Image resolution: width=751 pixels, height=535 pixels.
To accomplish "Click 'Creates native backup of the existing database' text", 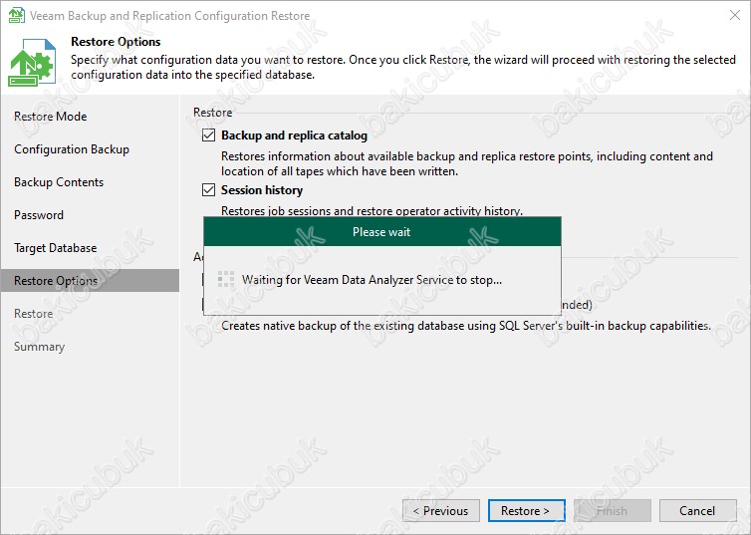I will click(466, 326).
